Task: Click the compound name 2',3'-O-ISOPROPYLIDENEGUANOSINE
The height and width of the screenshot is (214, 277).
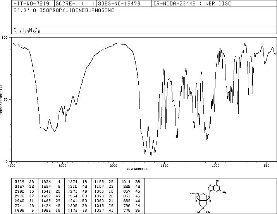Action: [64, 10]
